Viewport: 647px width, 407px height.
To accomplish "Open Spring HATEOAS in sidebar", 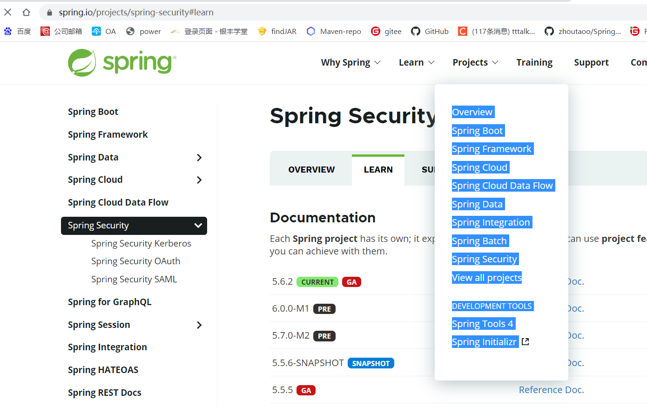I will pos(103,370).
